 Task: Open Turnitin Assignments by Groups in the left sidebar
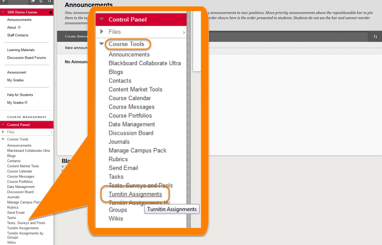coord(25,235)
